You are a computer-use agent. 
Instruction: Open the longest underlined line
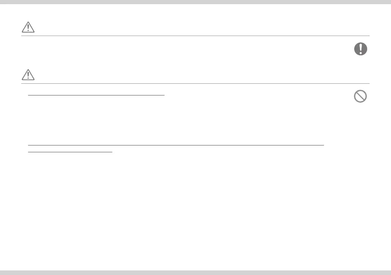(x=177, y=145)
